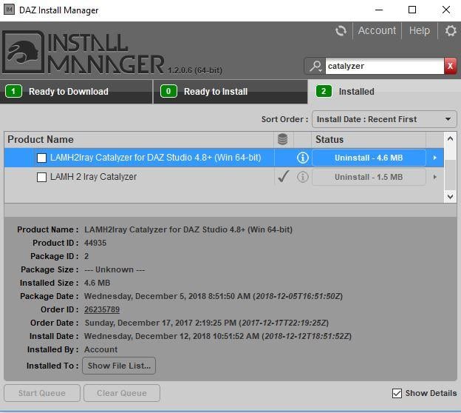Expand arrow beside Uninstall - 1.5 MB
This screenshot has width=461, height=413.
click(434, 177)
